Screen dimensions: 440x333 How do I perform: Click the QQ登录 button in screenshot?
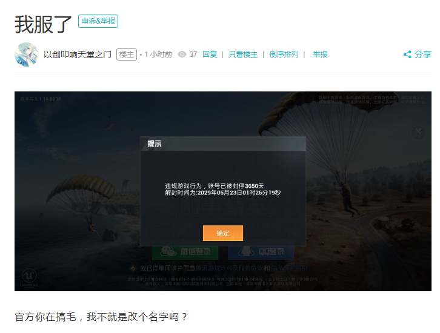tap(261, 251)
